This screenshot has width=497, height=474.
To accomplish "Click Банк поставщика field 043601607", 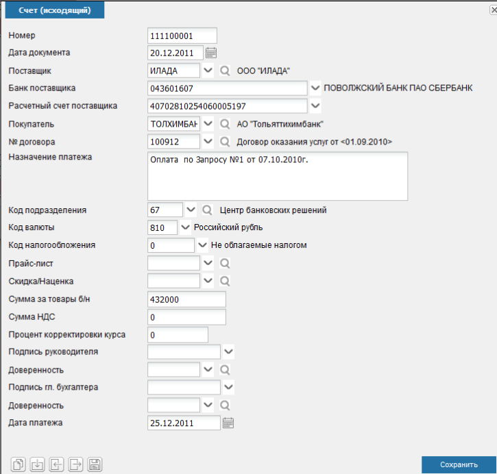I will click(228, 88).
